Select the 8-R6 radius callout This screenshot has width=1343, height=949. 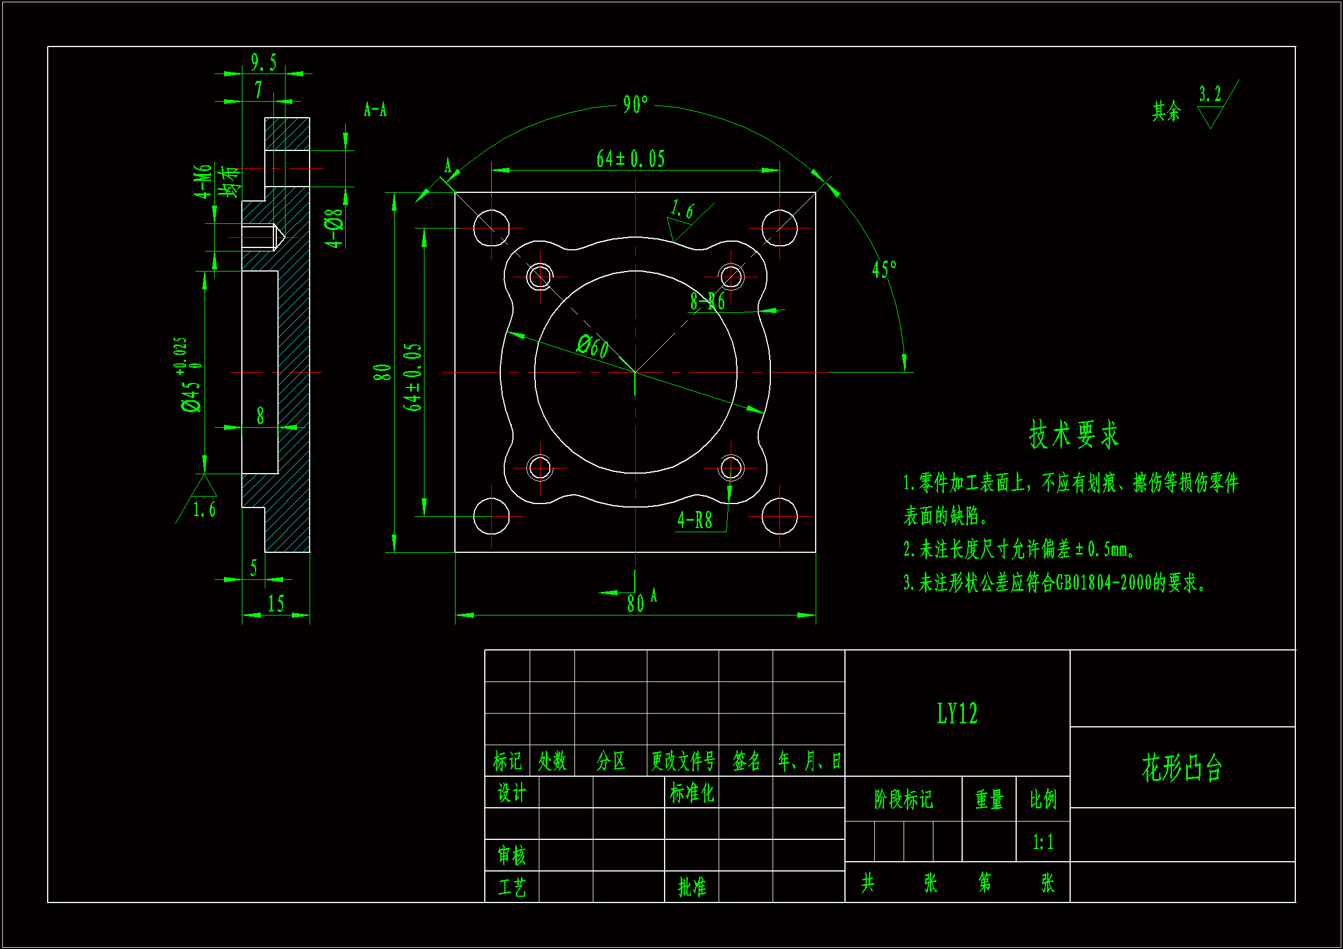(x=707, y=302)
